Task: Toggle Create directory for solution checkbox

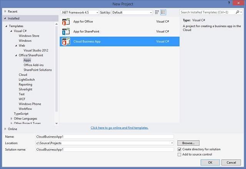Action: click(180, 149)
